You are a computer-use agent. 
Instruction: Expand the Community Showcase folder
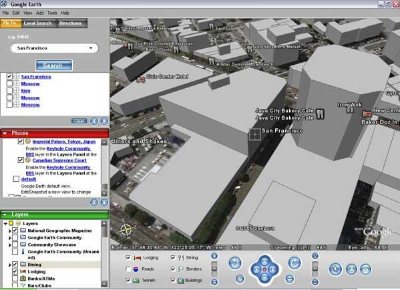[x=10, y=245]
